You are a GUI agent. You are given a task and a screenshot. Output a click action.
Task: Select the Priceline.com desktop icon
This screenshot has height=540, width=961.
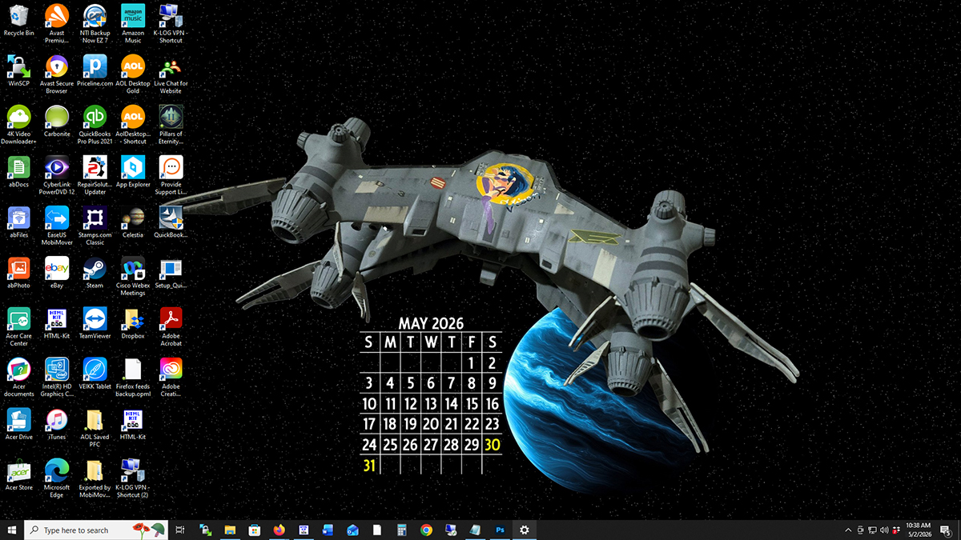tap(94, 71)
